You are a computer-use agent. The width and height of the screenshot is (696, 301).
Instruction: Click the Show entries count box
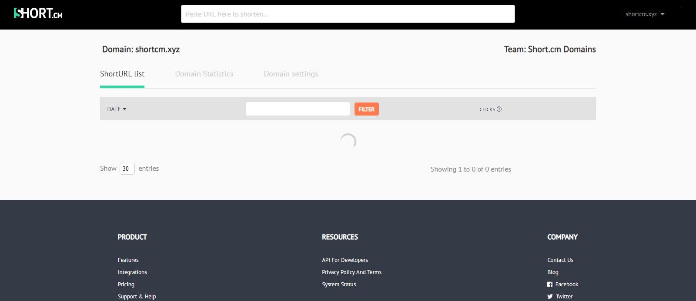127,169
